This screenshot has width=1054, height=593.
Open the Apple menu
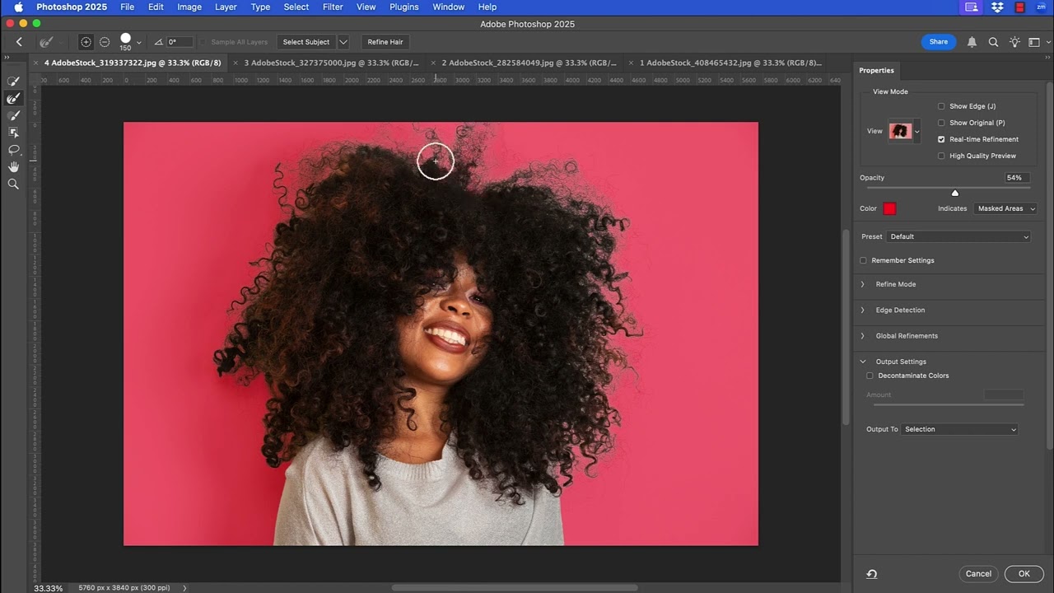[x=18, y=7]
